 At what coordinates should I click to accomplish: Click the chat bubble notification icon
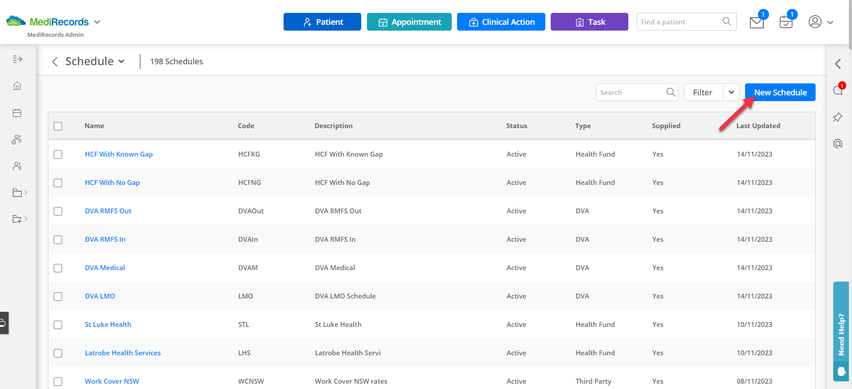coord(838,90)
